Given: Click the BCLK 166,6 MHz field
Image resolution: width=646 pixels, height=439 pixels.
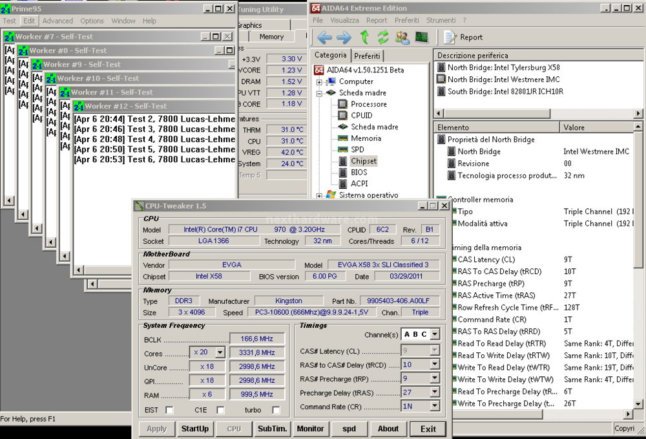Looking at the screenshot, I should tap(256, 338).
